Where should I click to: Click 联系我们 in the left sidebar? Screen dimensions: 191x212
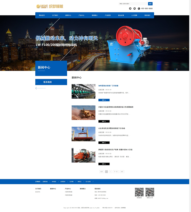51,82
